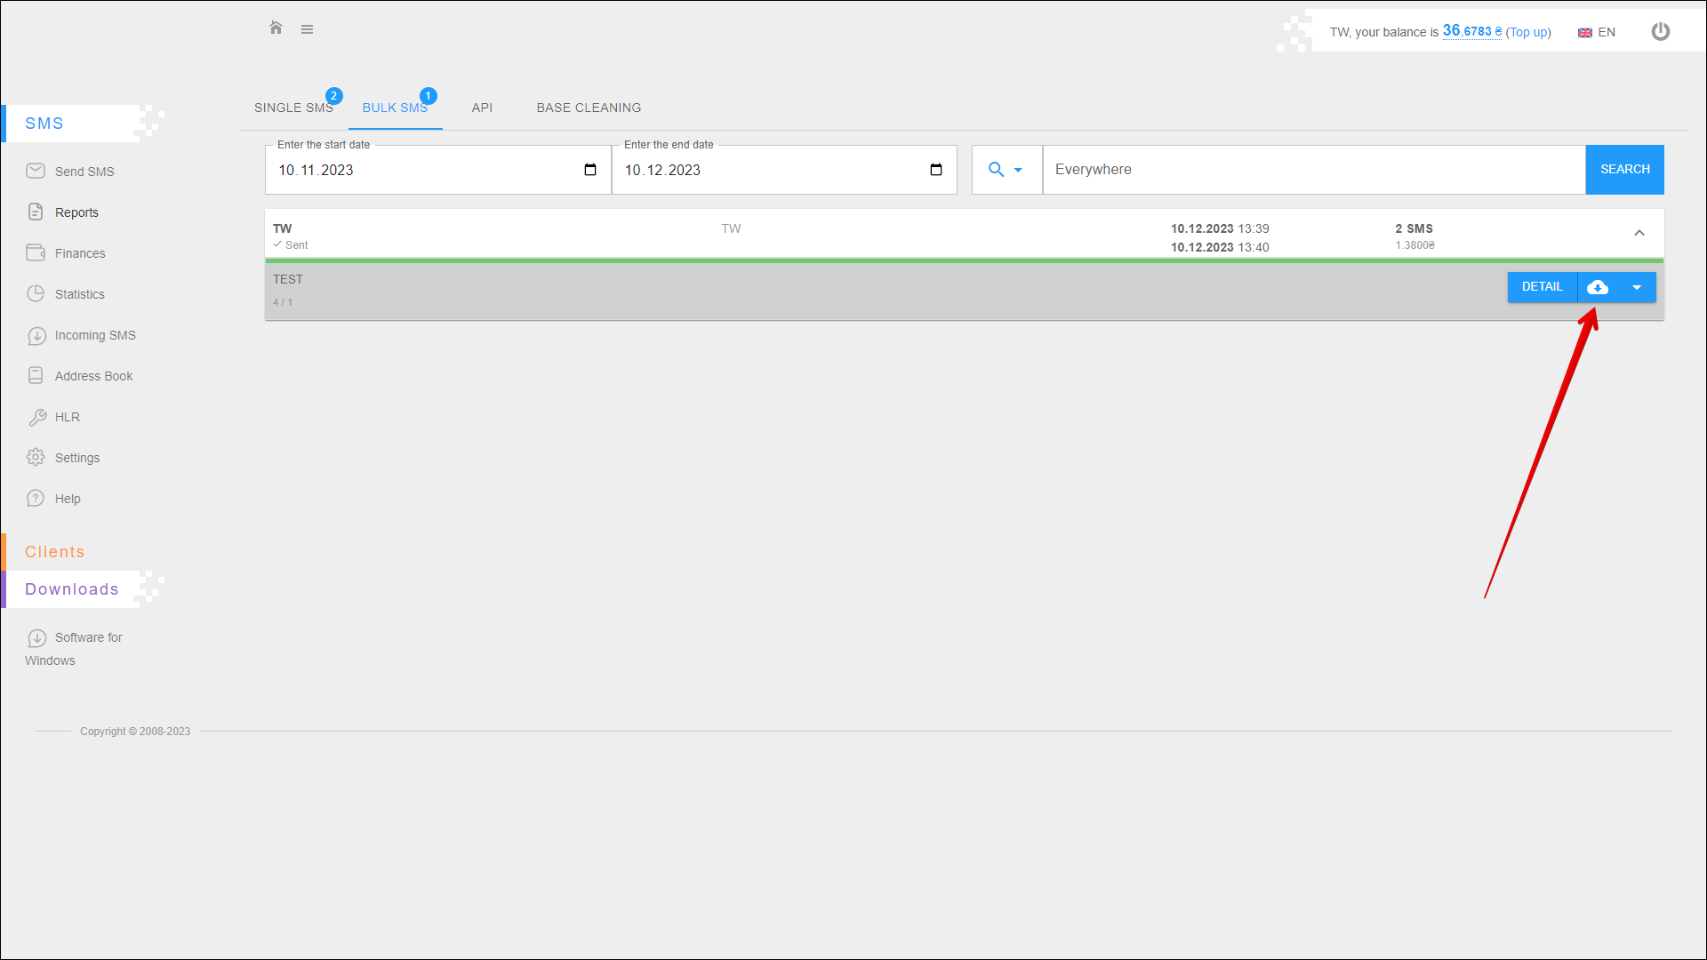The height and width of the screenshot is (960, 1707).
Task: Open start date calendar picker icon
Action: click(590, 170)
